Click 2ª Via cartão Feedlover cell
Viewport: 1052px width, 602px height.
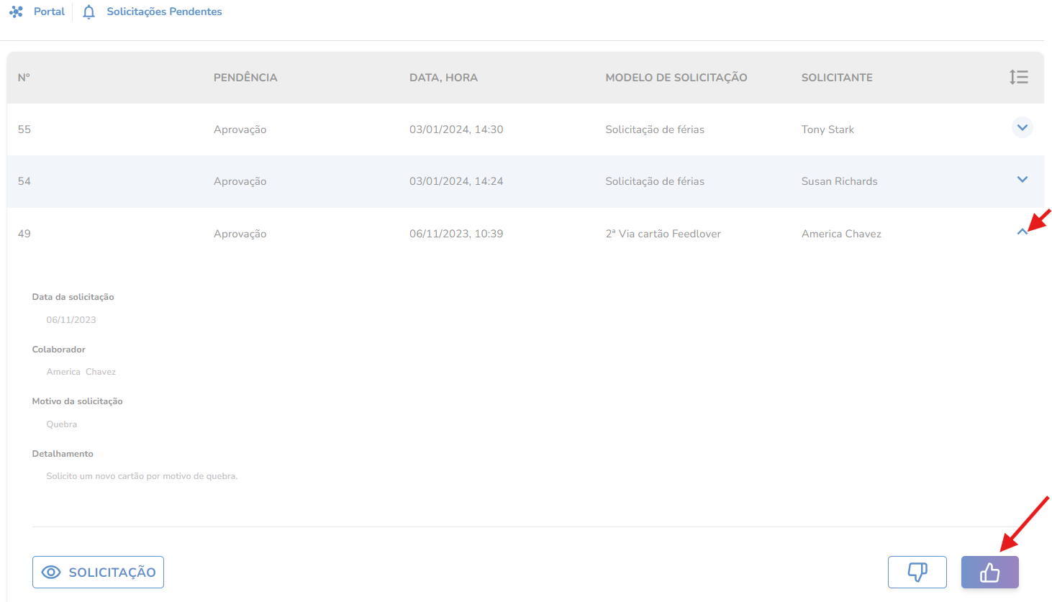[663, 234]
